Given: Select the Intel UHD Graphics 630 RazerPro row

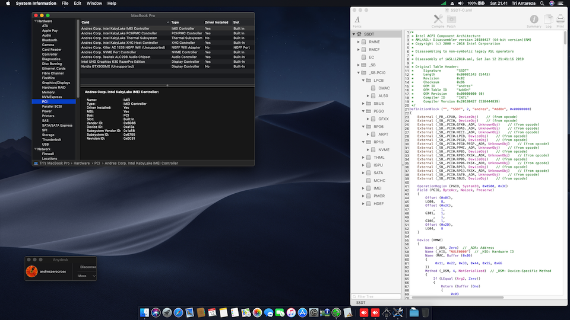Looking at the screenshot, I should click(x=167, y=62).
